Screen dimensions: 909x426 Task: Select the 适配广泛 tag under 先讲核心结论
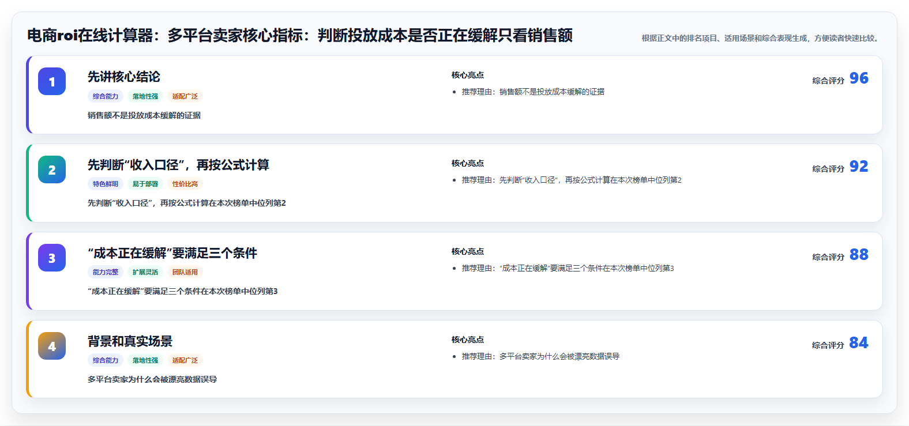point(185,96)
